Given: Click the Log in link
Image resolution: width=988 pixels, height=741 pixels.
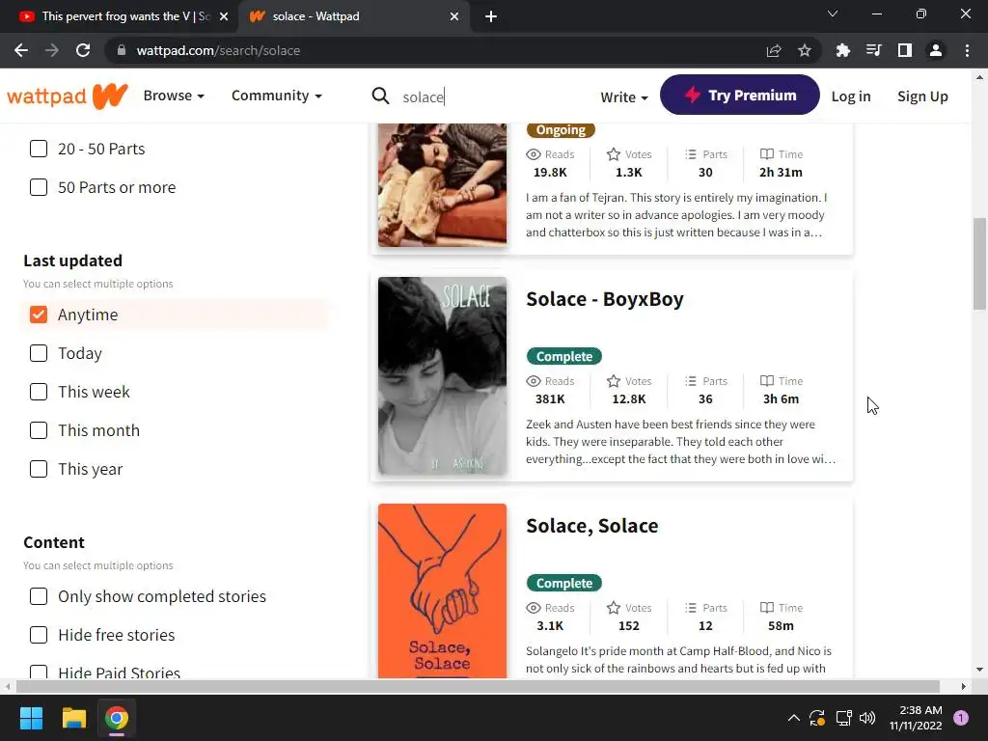Looking at the screenshot, I should coord(851,96).
